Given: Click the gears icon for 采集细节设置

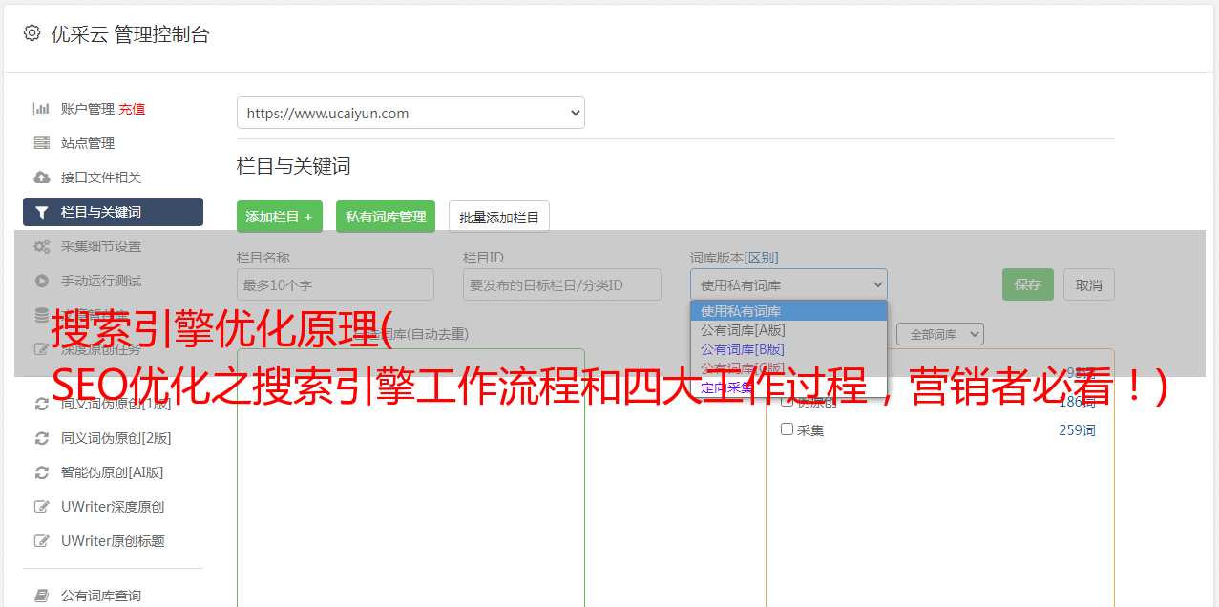Looking at the screenshot, I should [x=42, y=246].
